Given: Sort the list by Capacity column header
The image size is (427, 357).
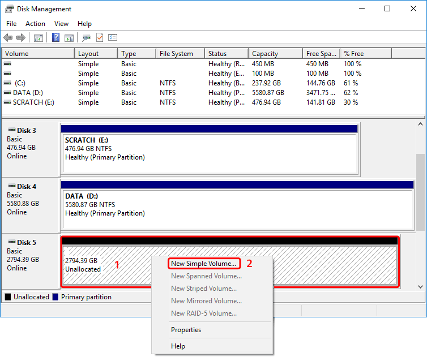Looking at the screenshot, I should 265,54.
